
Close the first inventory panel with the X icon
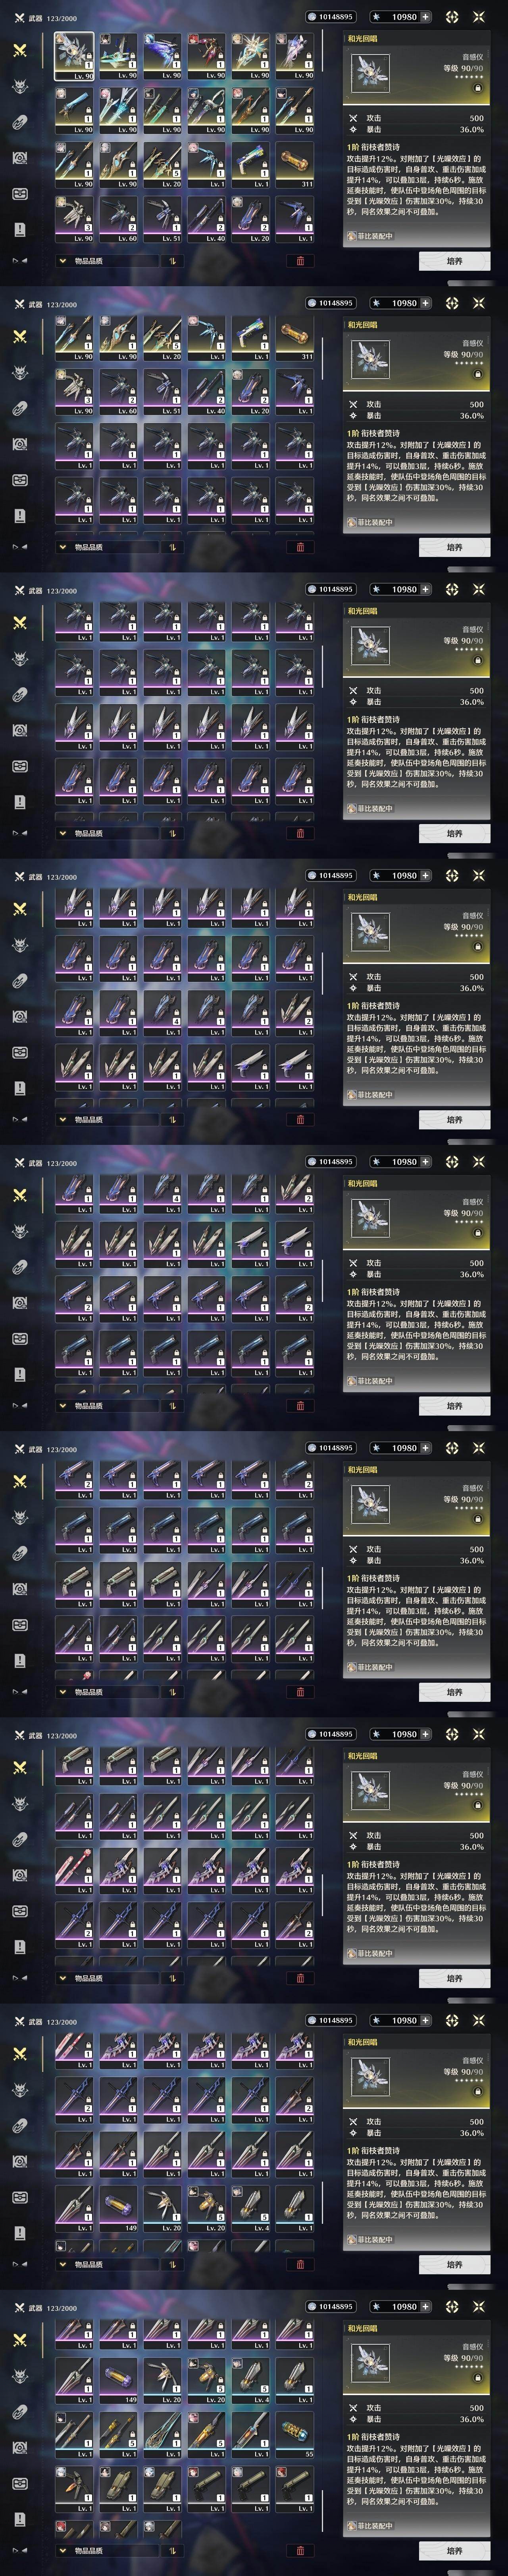(478, 17)
